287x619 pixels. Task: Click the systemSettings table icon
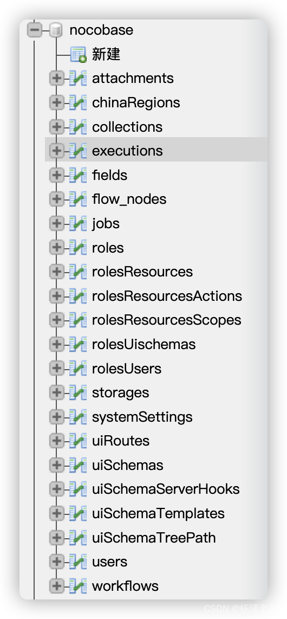78,417
